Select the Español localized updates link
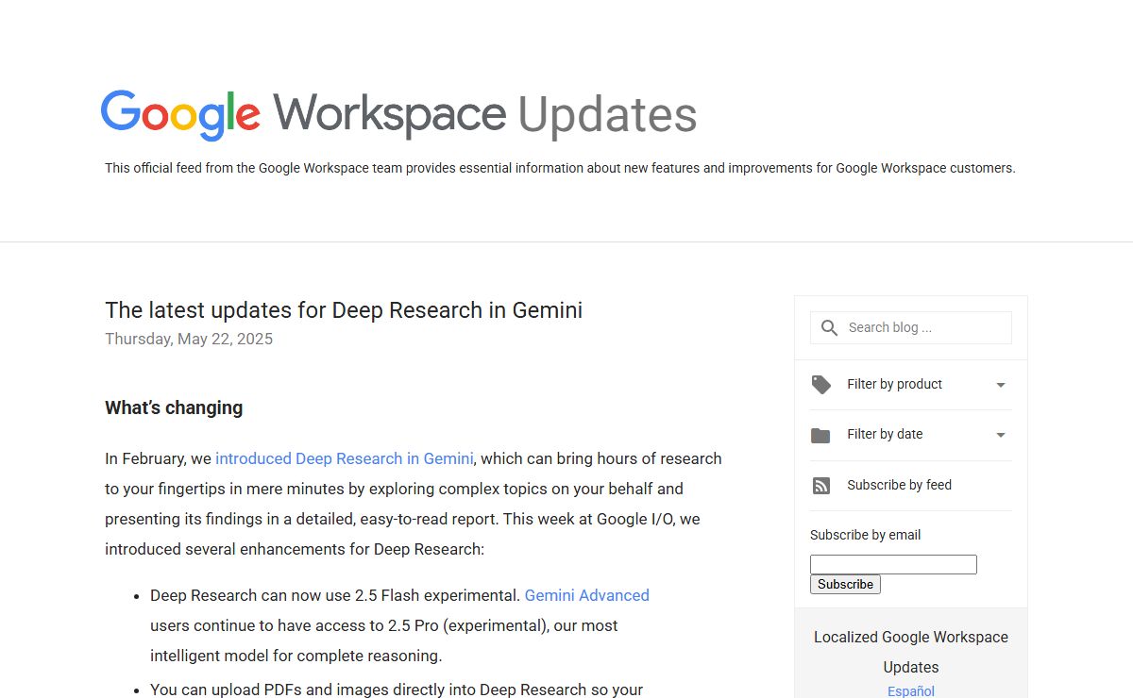Screen dimensions: 1133x698 [911, 691]
